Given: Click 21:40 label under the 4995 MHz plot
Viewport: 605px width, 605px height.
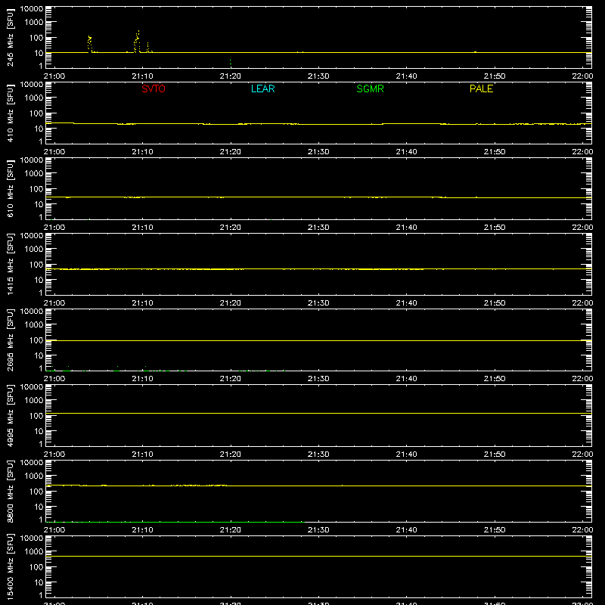Looking at the screenshot, I should point(406,455).
